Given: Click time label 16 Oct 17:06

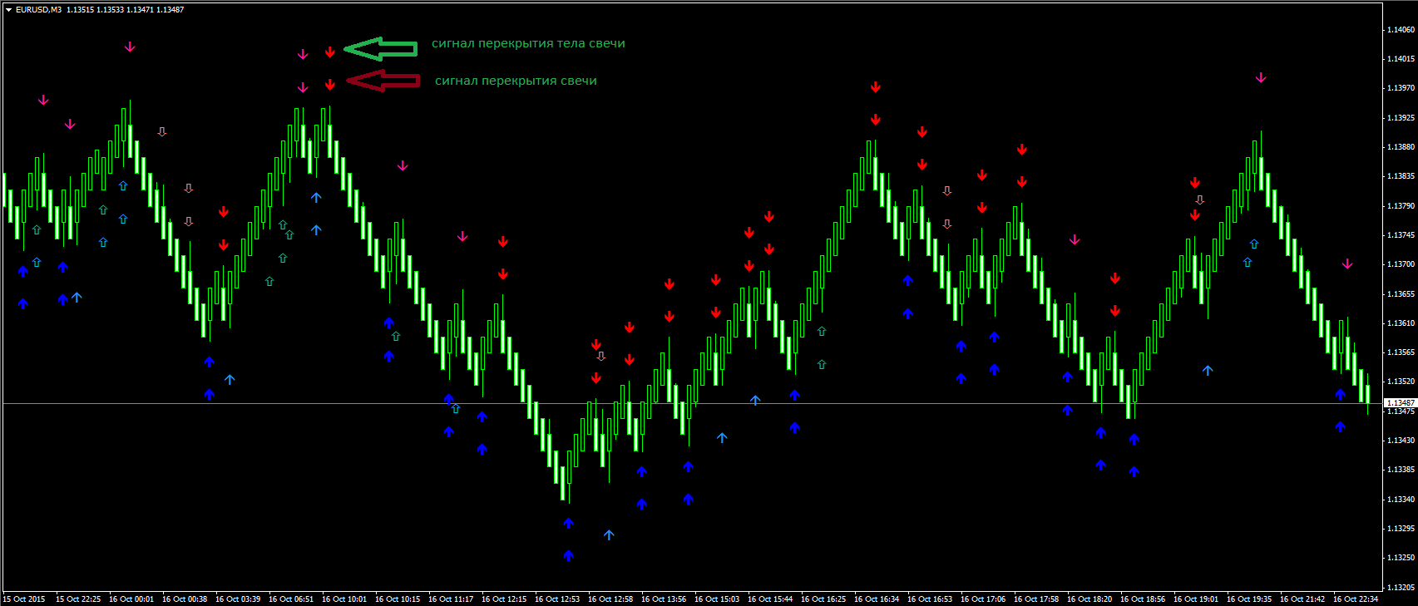Looking at the screenshot, I should pyautogui.click(x=983, y=599).
